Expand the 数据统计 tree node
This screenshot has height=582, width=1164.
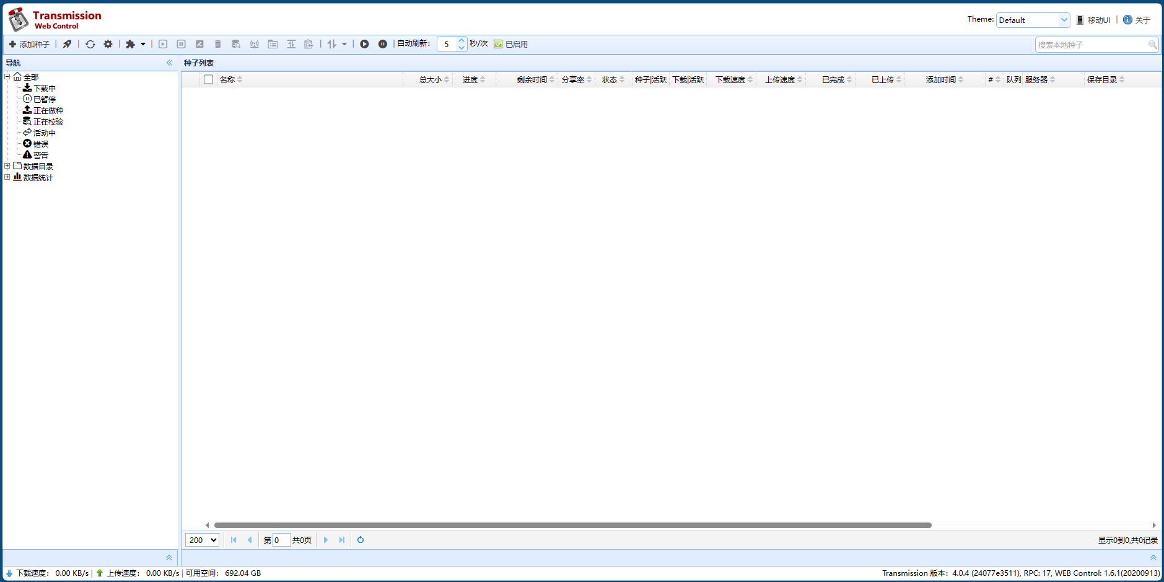(x=7, y=177)
